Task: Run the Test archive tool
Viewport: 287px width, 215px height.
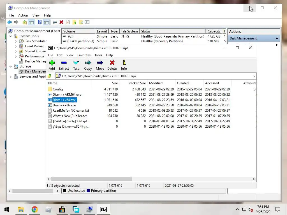Action: [x=76, y=65]
